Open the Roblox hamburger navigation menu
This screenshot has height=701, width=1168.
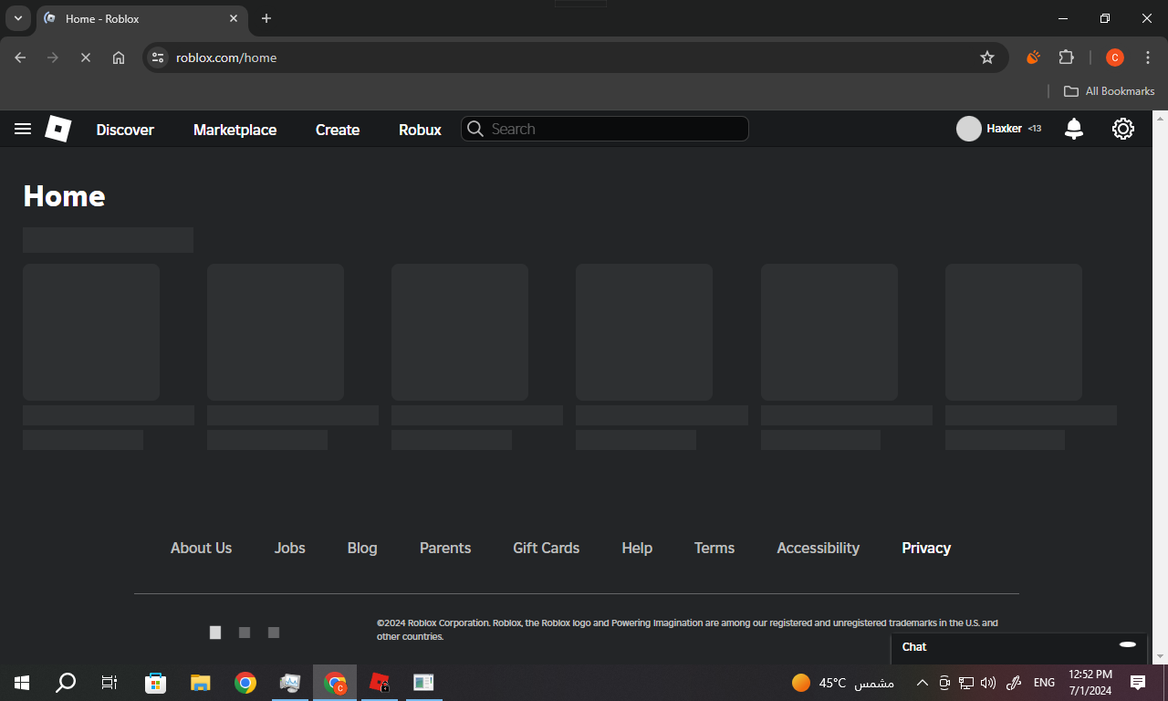pos(23,130)
